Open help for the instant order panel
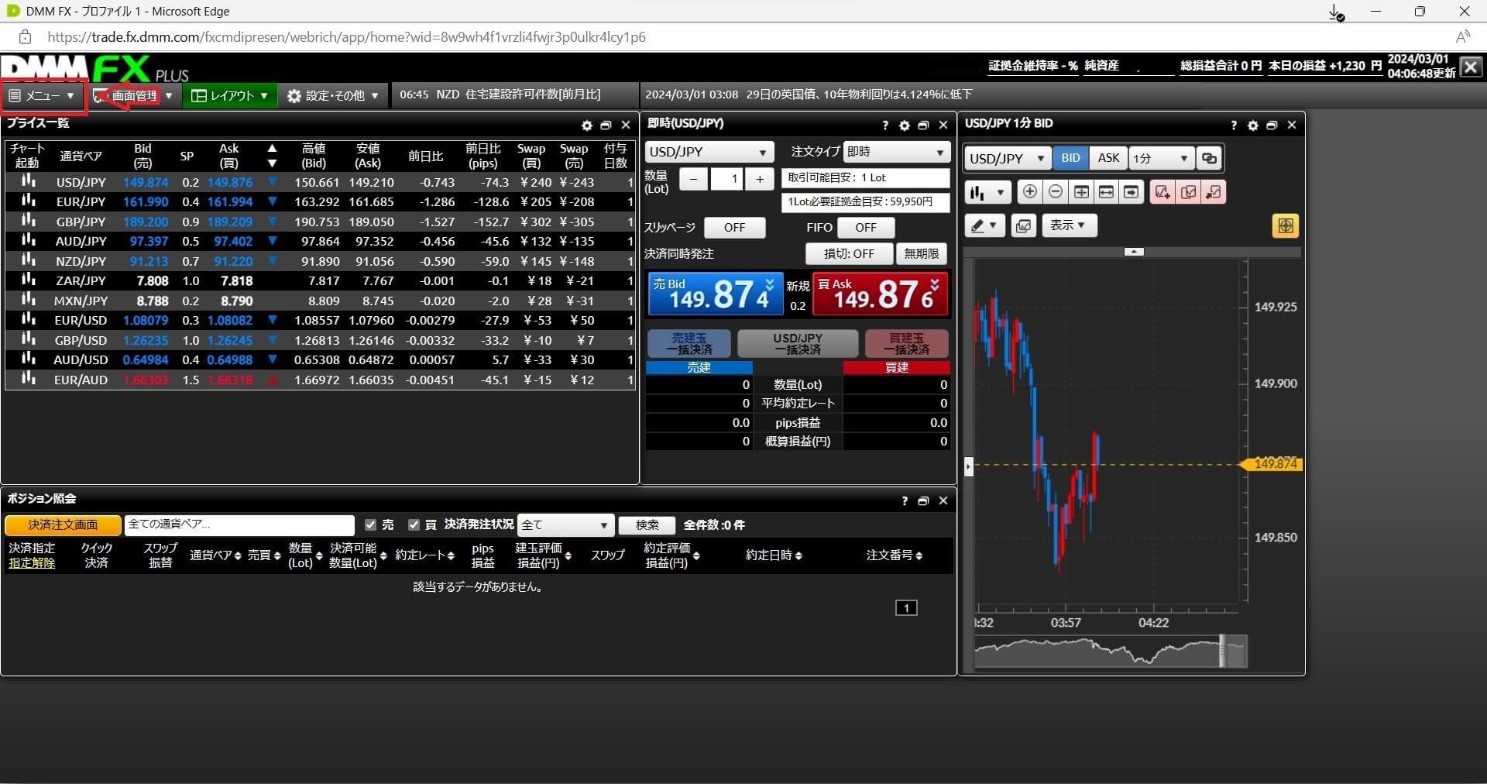The height and width of the screenshot is (784, 1487). pos(885,126)
